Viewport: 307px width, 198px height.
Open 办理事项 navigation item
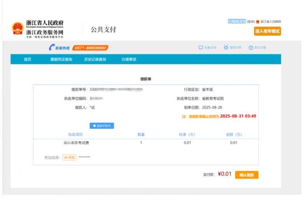click(x=129, y=59)
